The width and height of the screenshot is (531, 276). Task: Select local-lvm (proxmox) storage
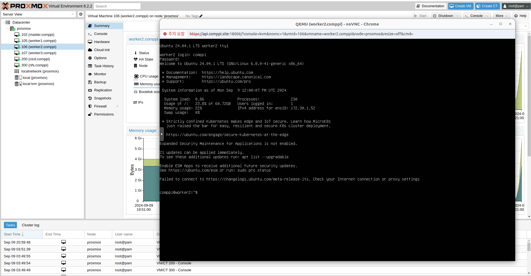pyautogui.click(x=38, y=84)
